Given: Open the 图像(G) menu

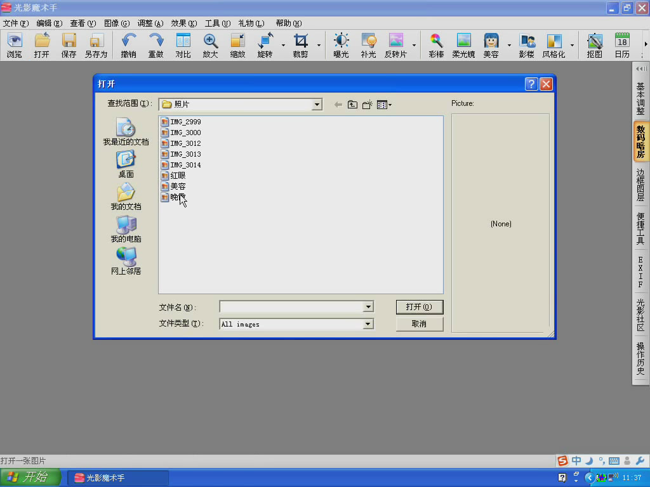Looking at the screenshot, I should point(117,23).
